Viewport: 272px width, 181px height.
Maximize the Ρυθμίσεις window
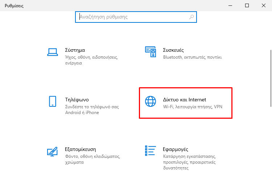(x=247, y=5)
